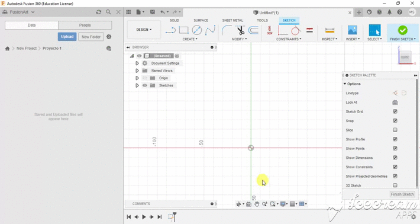This screenshot has height=224, width=420.
Task: Open the job status clock icon
Action: pyautogui.click(x=379, y=12)
